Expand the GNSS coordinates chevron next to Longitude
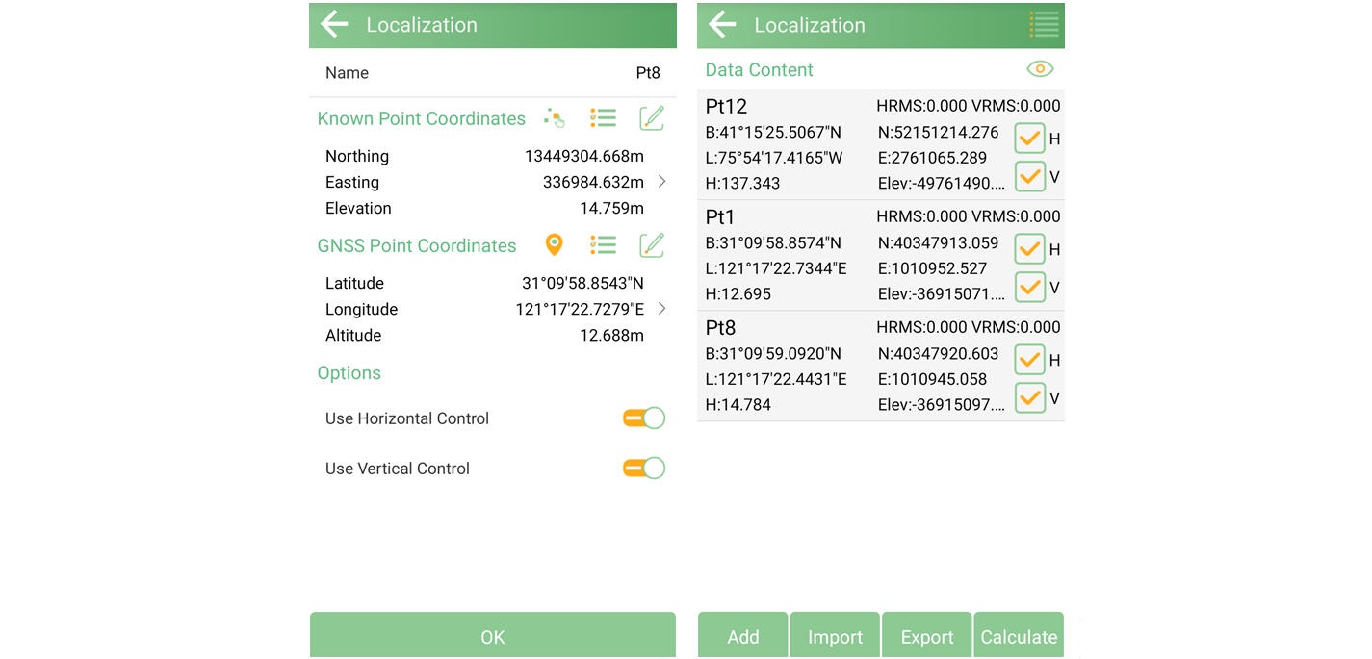This screenshot has height=659, width=1372. coord(661,309)
